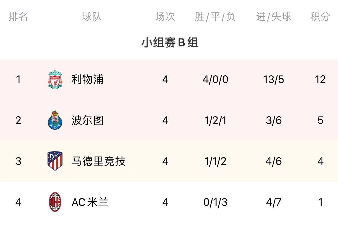Click the 胜/平/负 column header
338x238 pixels.
(x=215, y=17)
